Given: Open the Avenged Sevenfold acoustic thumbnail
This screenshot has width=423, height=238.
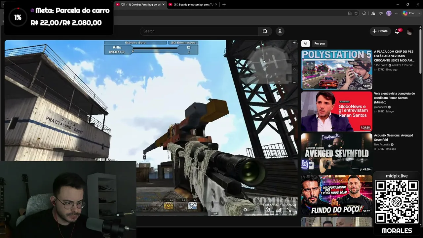Looking at the screenshot, I should click(337, 153).
